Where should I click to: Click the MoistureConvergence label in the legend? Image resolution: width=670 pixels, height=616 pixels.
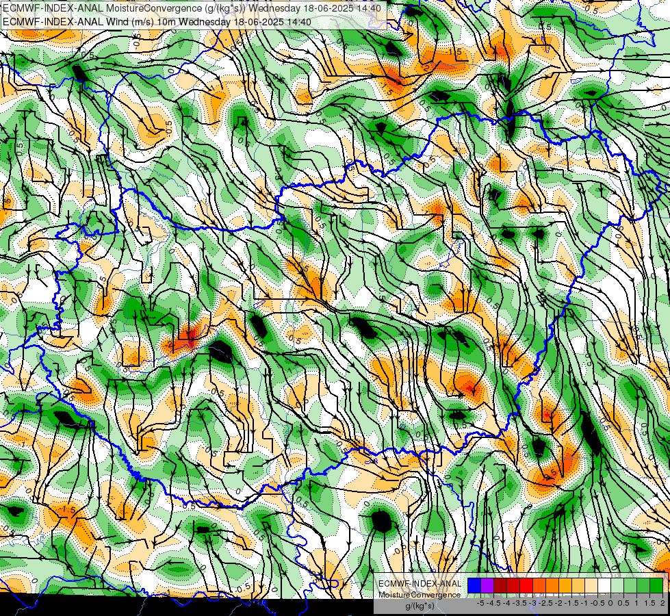pos(420,595)
